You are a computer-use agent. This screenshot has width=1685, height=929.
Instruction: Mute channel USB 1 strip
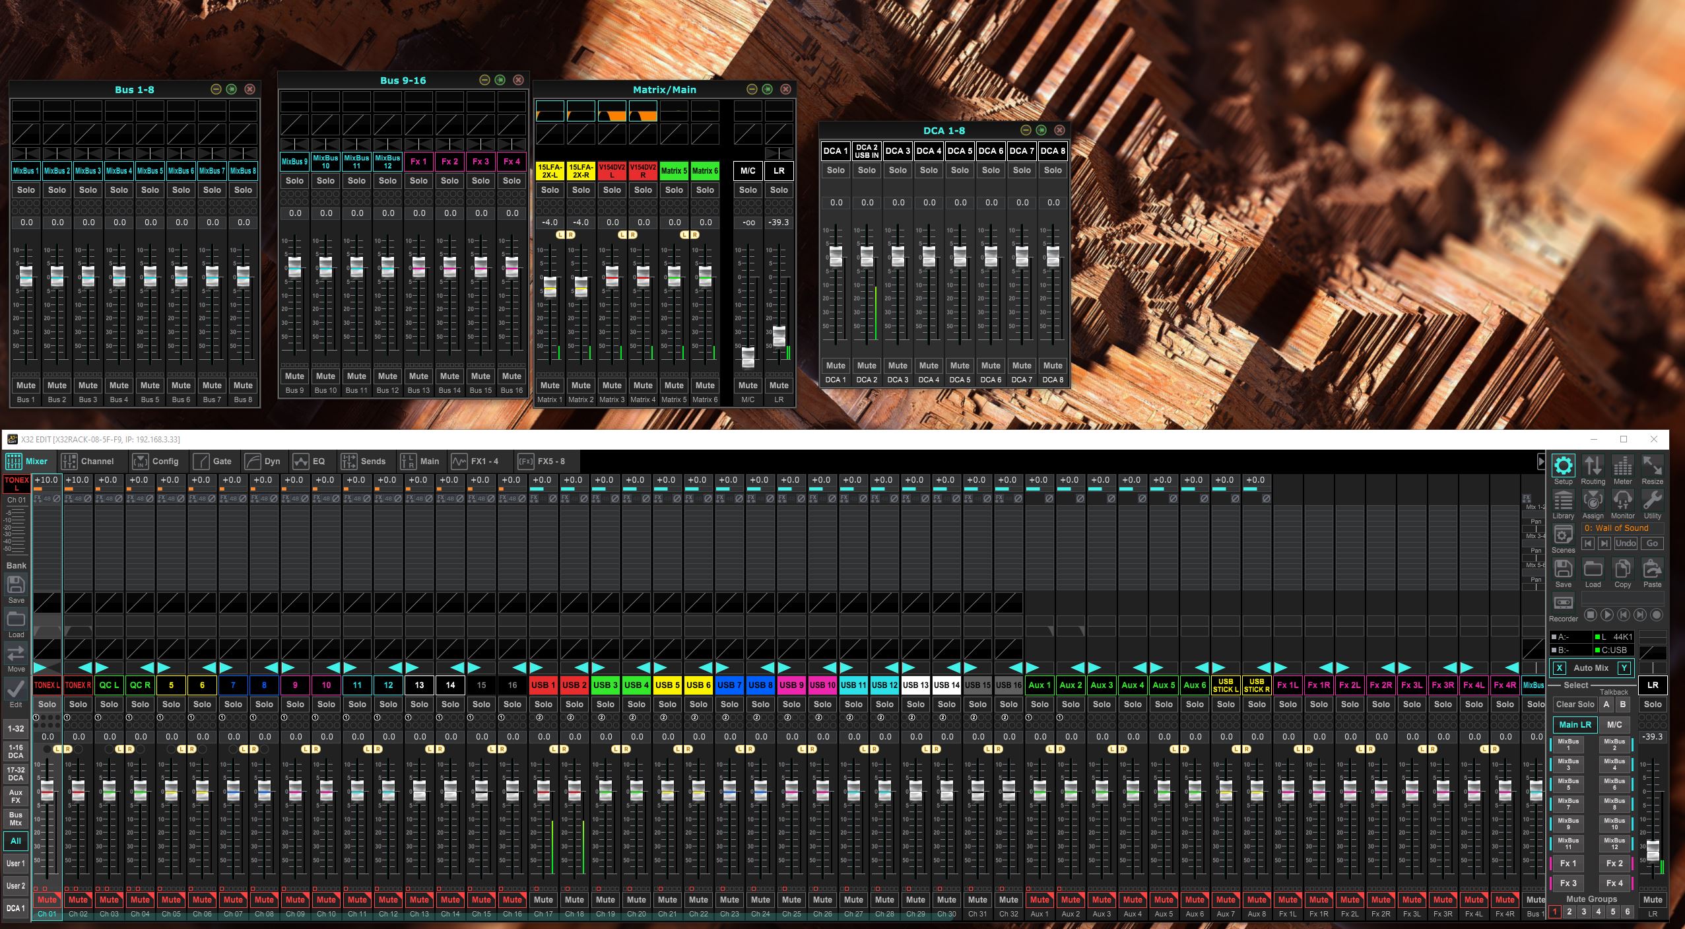point(543,899)
